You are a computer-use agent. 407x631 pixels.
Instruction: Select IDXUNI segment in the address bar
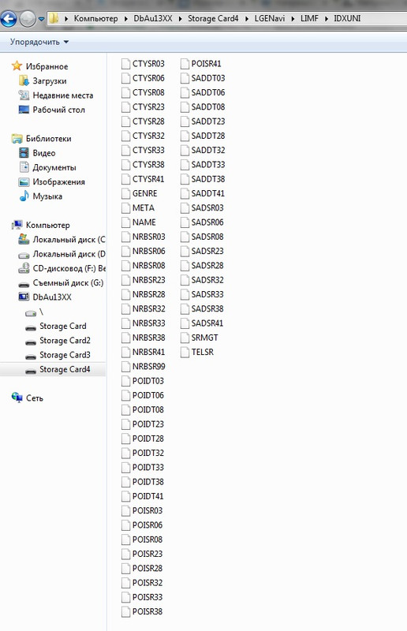347,18
